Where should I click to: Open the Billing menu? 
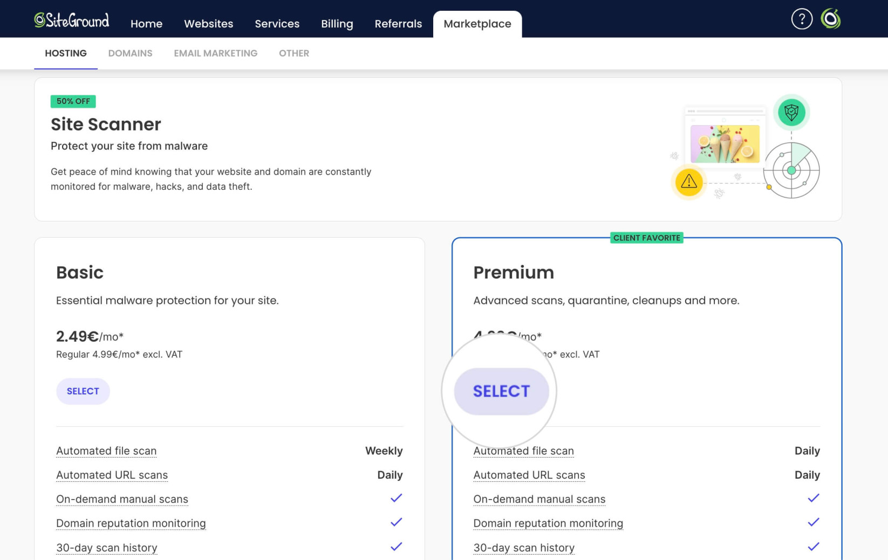click(x=337, y=24)
